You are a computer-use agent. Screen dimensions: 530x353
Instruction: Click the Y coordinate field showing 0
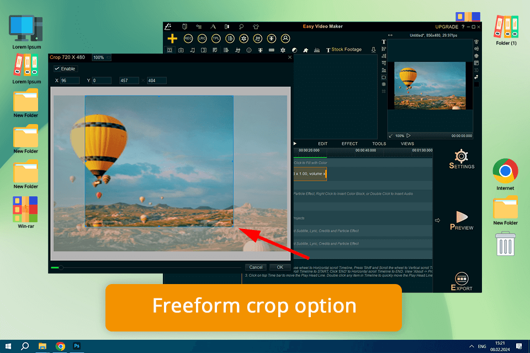[x=102, y=81]
